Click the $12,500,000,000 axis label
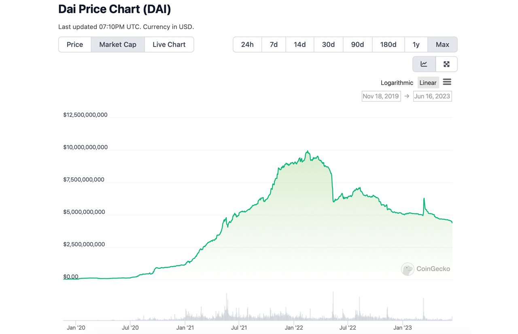 click(85, 115)
